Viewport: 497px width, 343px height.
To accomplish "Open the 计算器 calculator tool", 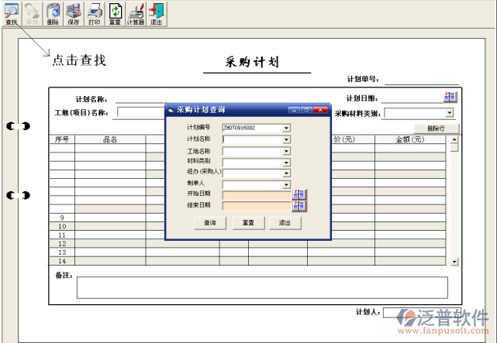I will click(136, 14).
